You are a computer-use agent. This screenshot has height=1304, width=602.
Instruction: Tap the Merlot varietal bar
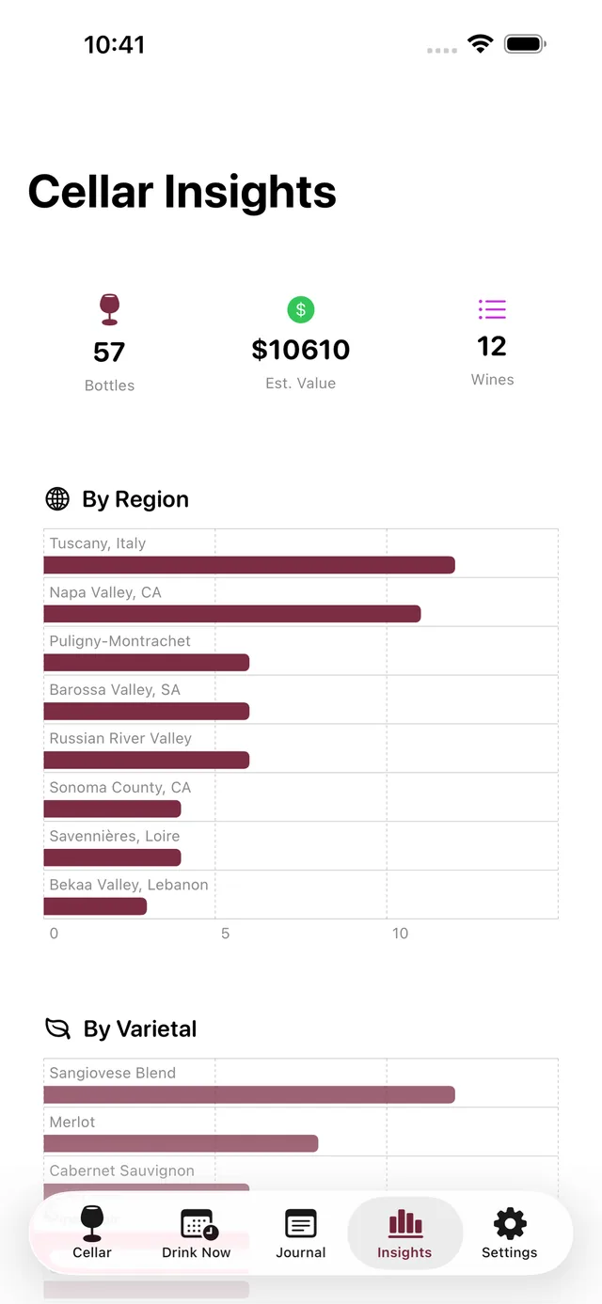tap(181, 1143)
